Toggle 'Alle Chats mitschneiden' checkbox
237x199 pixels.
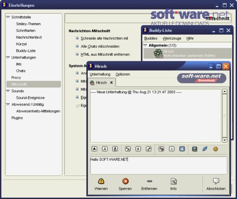(77, 46)
